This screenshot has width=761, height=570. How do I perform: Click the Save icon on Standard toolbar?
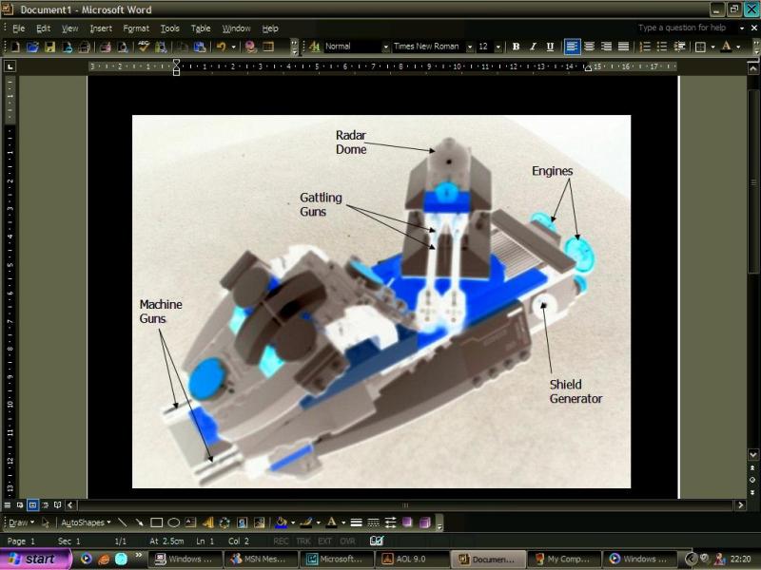click(50, 46)
